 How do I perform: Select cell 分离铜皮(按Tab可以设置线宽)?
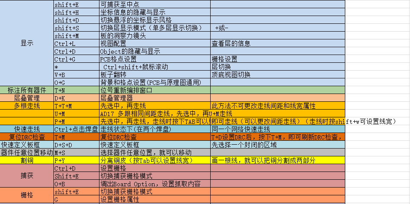(155, 161)
